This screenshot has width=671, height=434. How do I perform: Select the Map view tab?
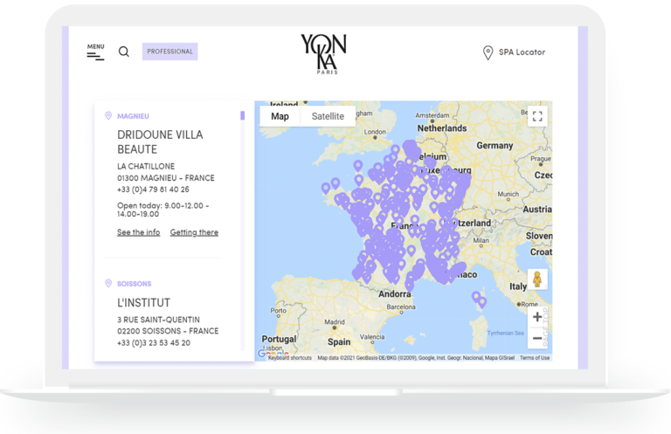tap(280, 116)
